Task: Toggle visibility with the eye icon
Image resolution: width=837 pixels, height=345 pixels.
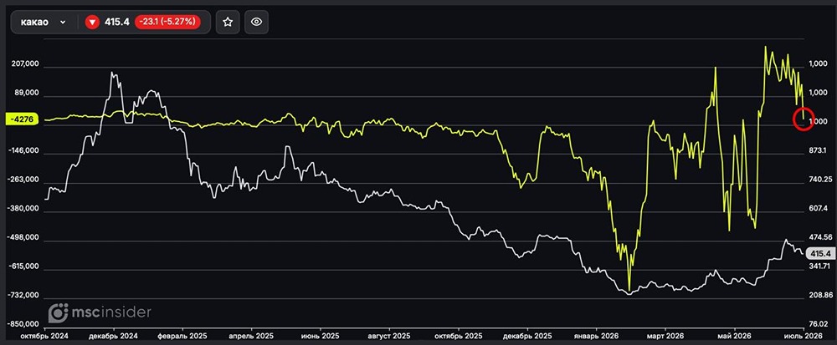Action: coord(257,22)
